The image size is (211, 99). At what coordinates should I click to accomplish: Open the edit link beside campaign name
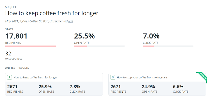71,21
